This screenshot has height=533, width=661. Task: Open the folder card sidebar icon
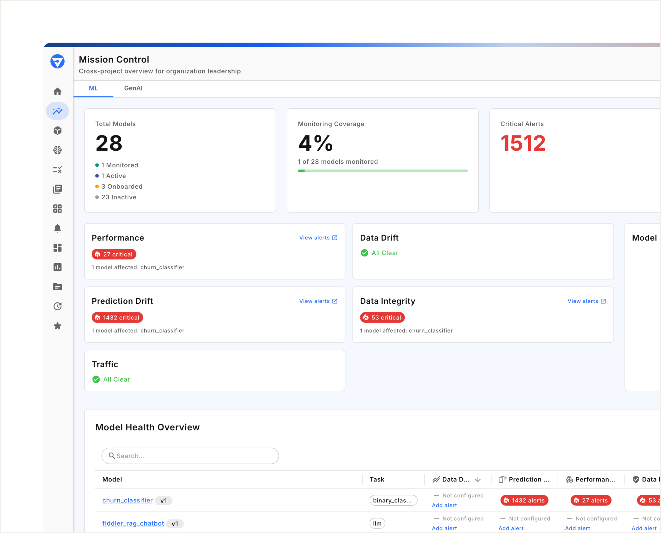tap(57, 287)
